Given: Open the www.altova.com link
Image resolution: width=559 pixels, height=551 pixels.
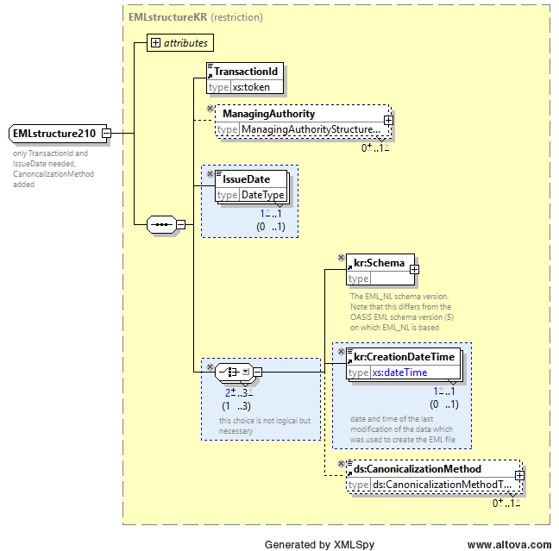Looking at the screenshot, I should (x=509, y=545).
